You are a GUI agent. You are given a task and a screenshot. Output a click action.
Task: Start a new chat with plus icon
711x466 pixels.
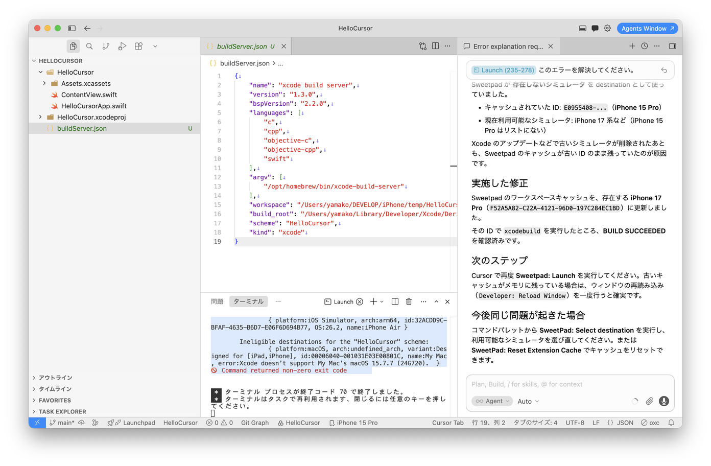632,46
